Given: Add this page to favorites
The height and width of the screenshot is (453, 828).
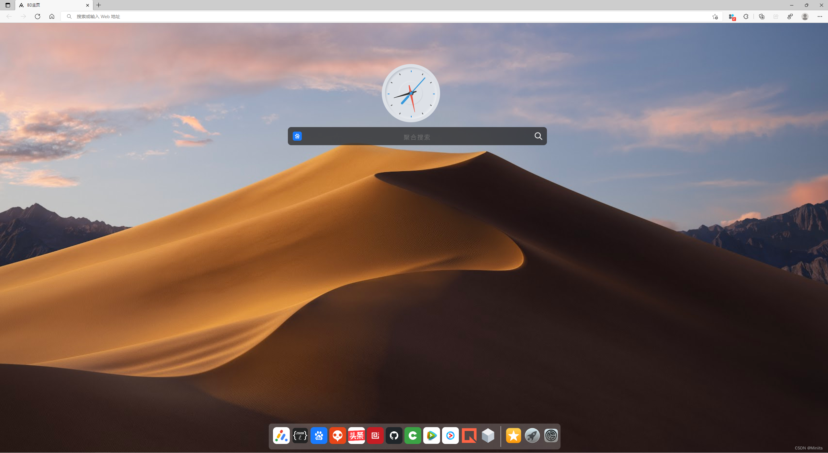Looking at the screenshot, I should pyautogui.click(x=715, y=16).
